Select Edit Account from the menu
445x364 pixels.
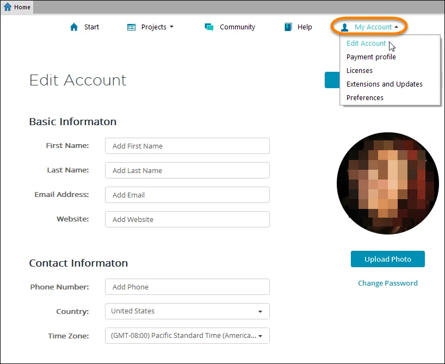pos(366,43)
